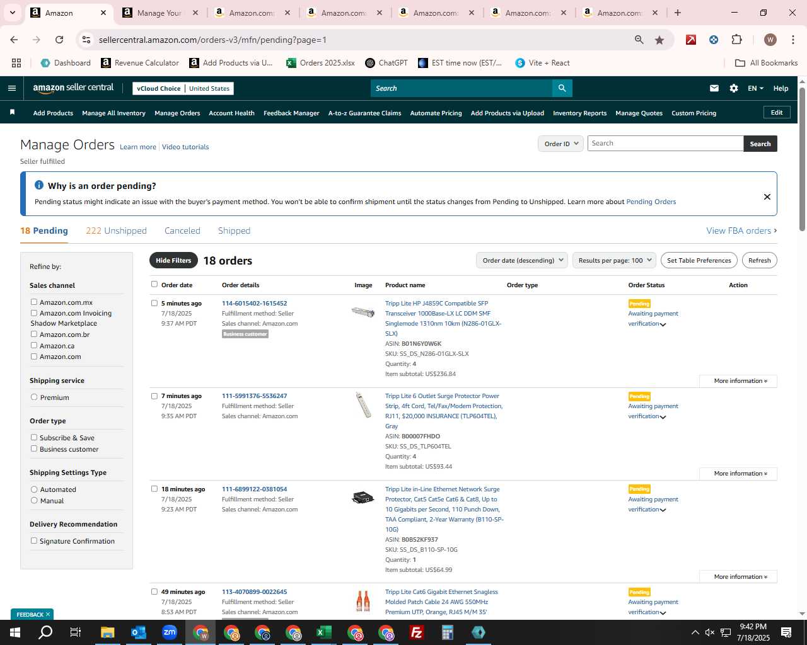The image size is (807, 645).
Task: Open Zoom from the taskbar
Action: 170,632
